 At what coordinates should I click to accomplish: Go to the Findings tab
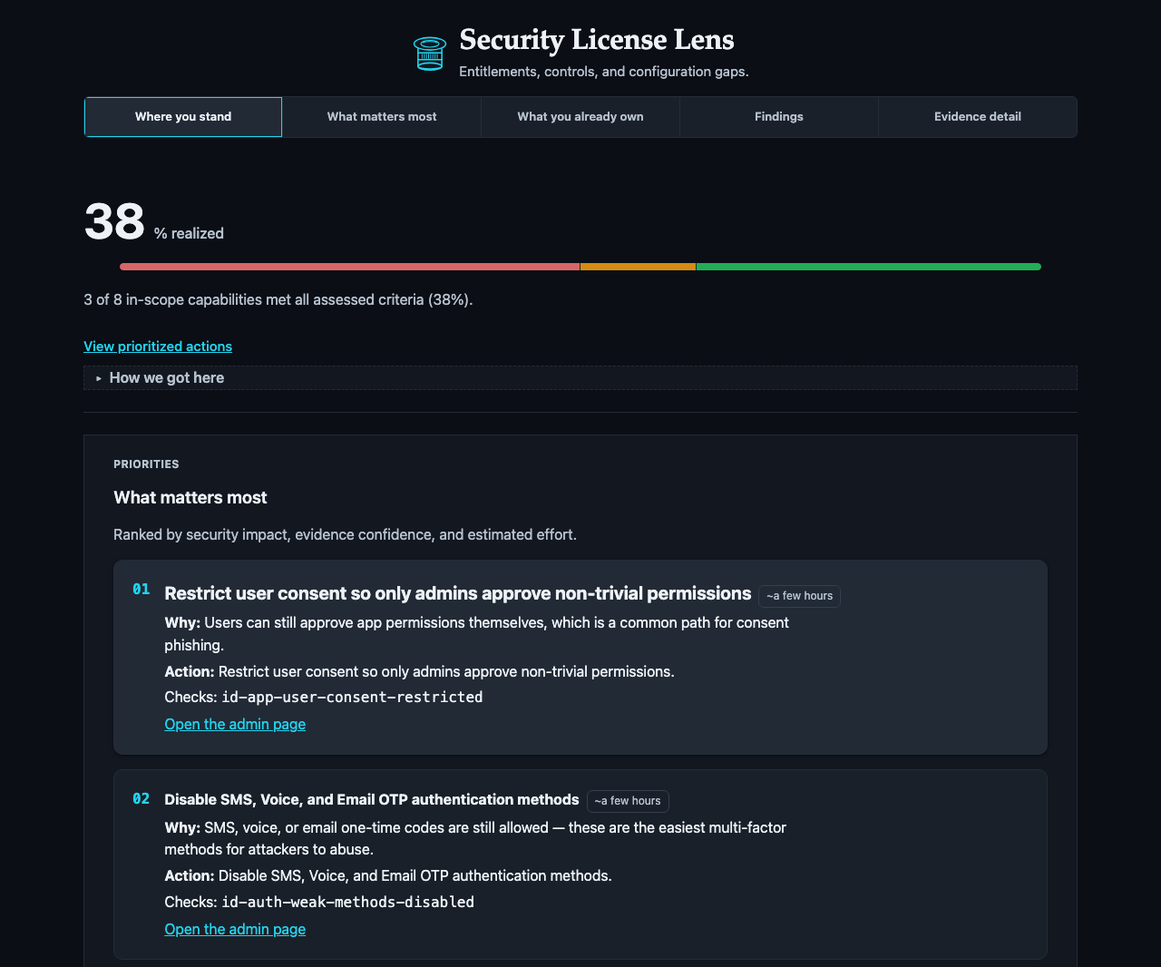(779, 117)
